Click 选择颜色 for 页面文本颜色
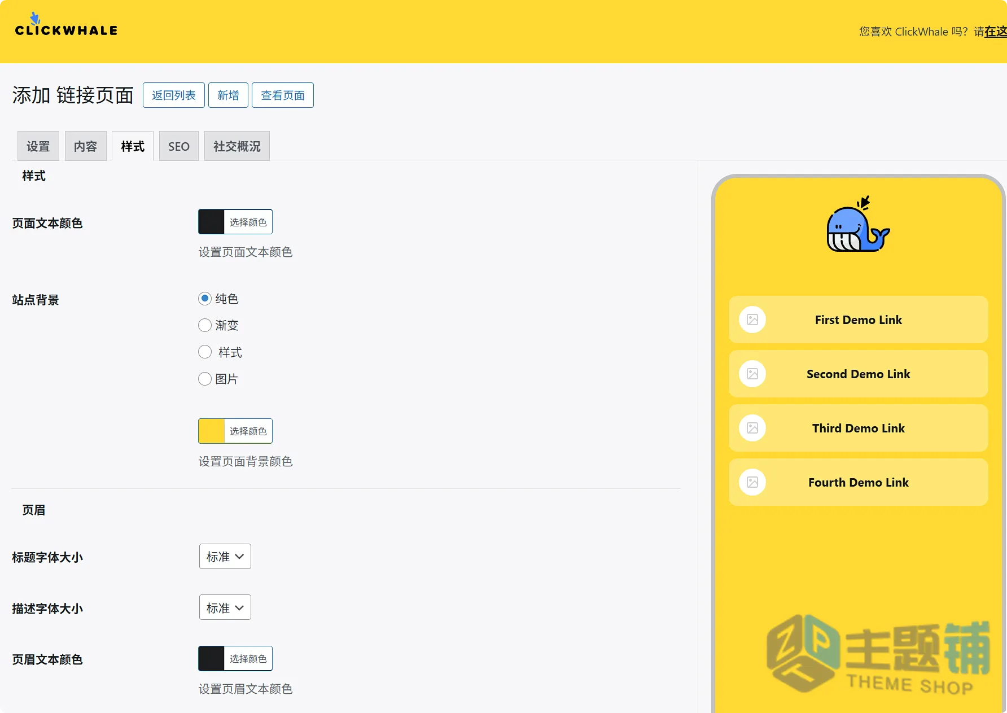The height and width of the screenshot is (713, 1007). point(248,222)
